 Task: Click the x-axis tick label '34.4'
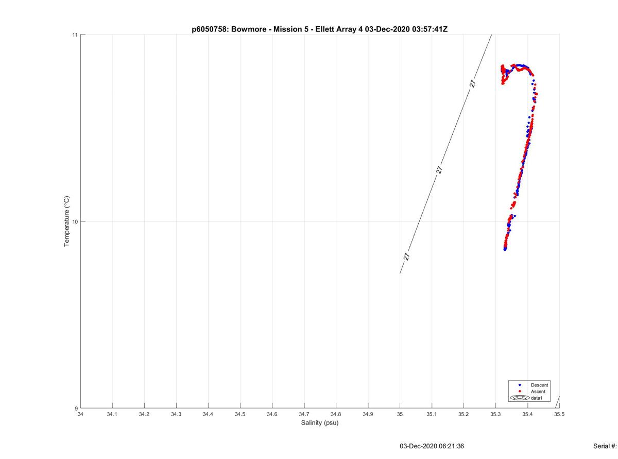208,414
